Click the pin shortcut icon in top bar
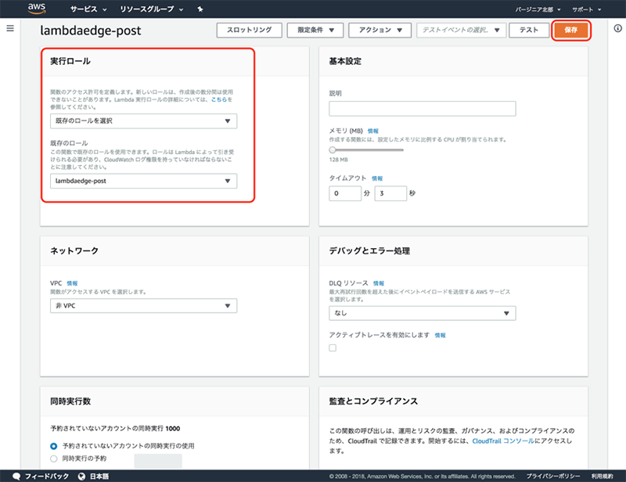626x482 pixels. 200,9
